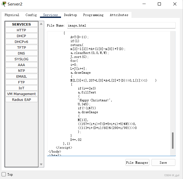Viewport: 183px width, 179px height.
Task: Click the </body> closing tag line
Action: tap(55, 152)
